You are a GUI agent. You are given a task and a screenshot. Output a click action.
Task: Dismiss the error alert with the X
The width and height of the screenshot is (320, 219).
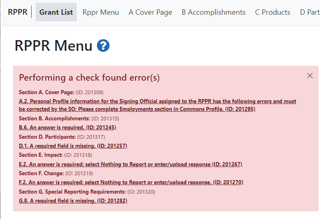coord(310,75)
